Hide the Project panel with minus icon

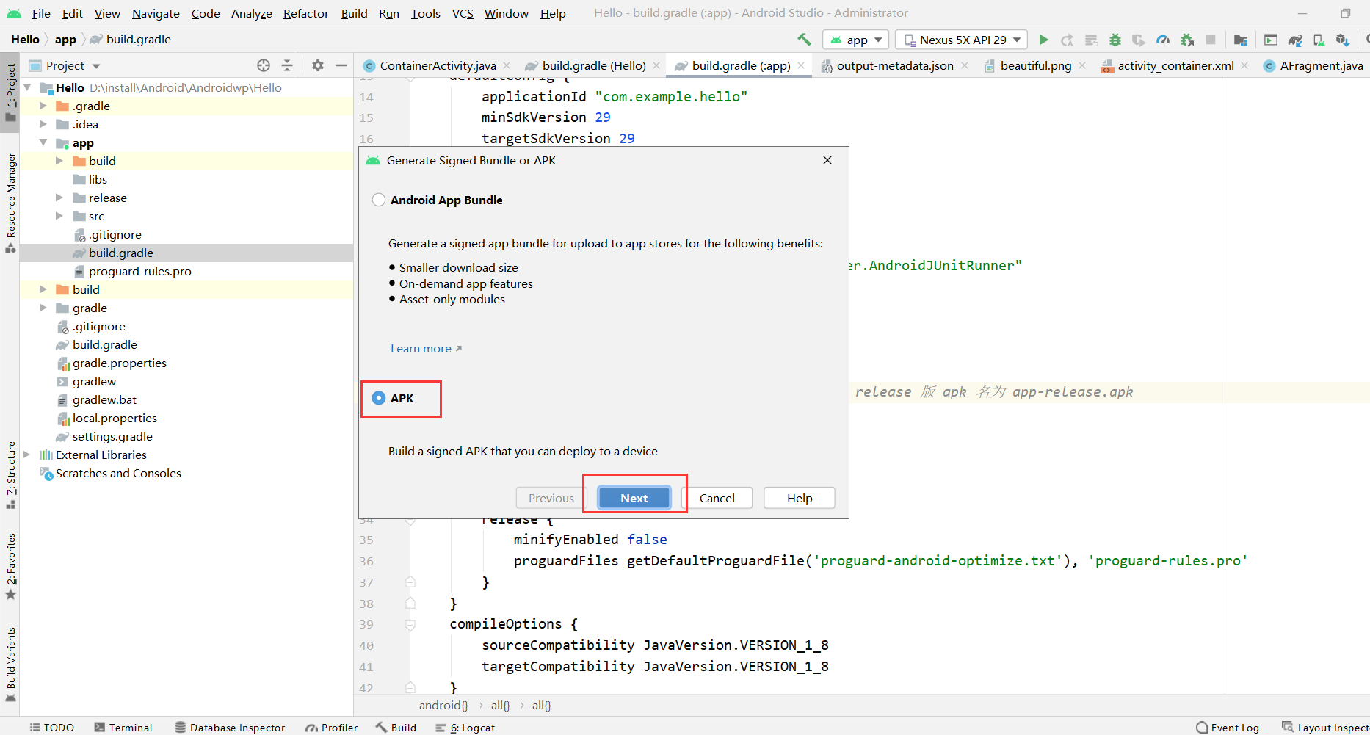point(341,65)
